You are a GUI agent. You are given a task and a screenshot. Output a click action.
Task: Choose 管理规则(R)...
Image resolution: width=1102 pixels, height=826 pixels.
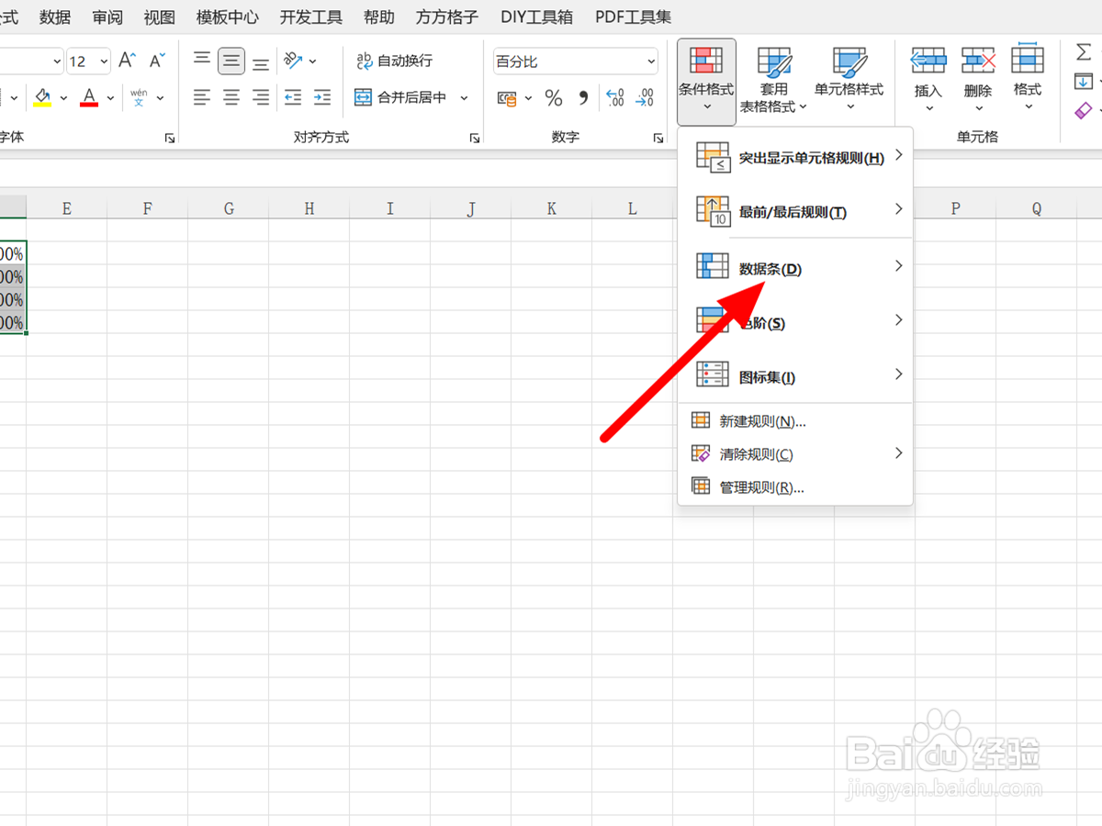coord(795,487)
